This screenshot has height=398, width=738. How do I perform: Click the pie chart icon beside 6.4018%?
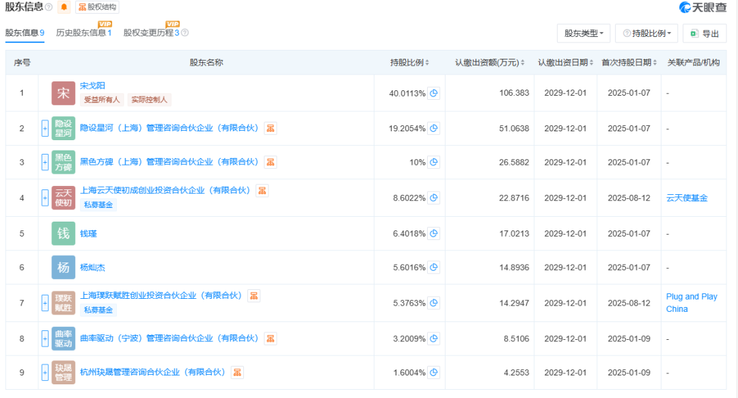pos(433,234)
